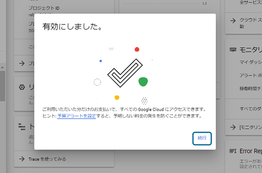Click the arrow icon beside Trace を使ってみる

point(22,159)
